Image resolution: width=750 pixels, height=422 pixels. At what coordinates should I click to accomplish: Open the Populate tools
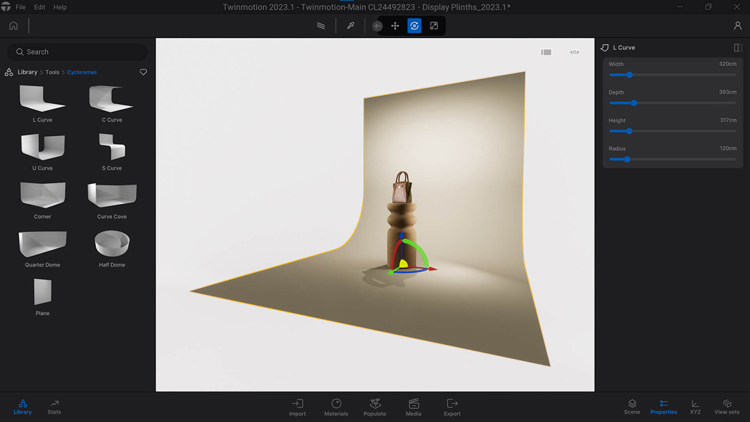pos(375,407)
